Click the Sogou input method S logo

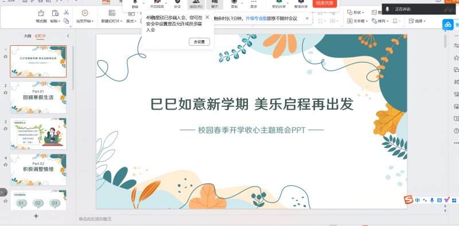click(x=409, y=200)
